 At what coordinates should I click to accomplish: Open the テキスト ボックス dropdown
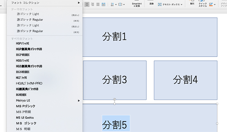tap(181, 5)
